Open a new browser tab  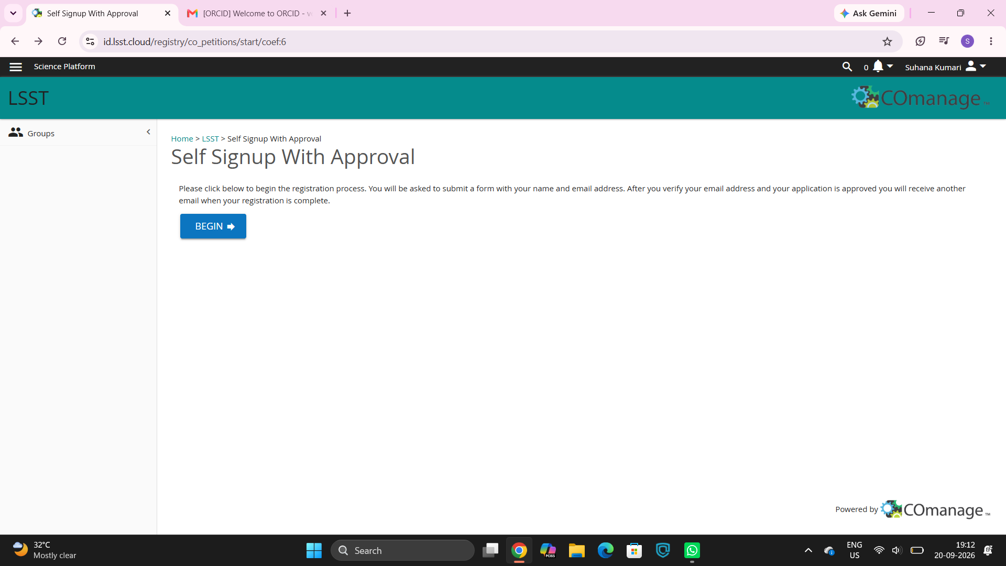347,13
